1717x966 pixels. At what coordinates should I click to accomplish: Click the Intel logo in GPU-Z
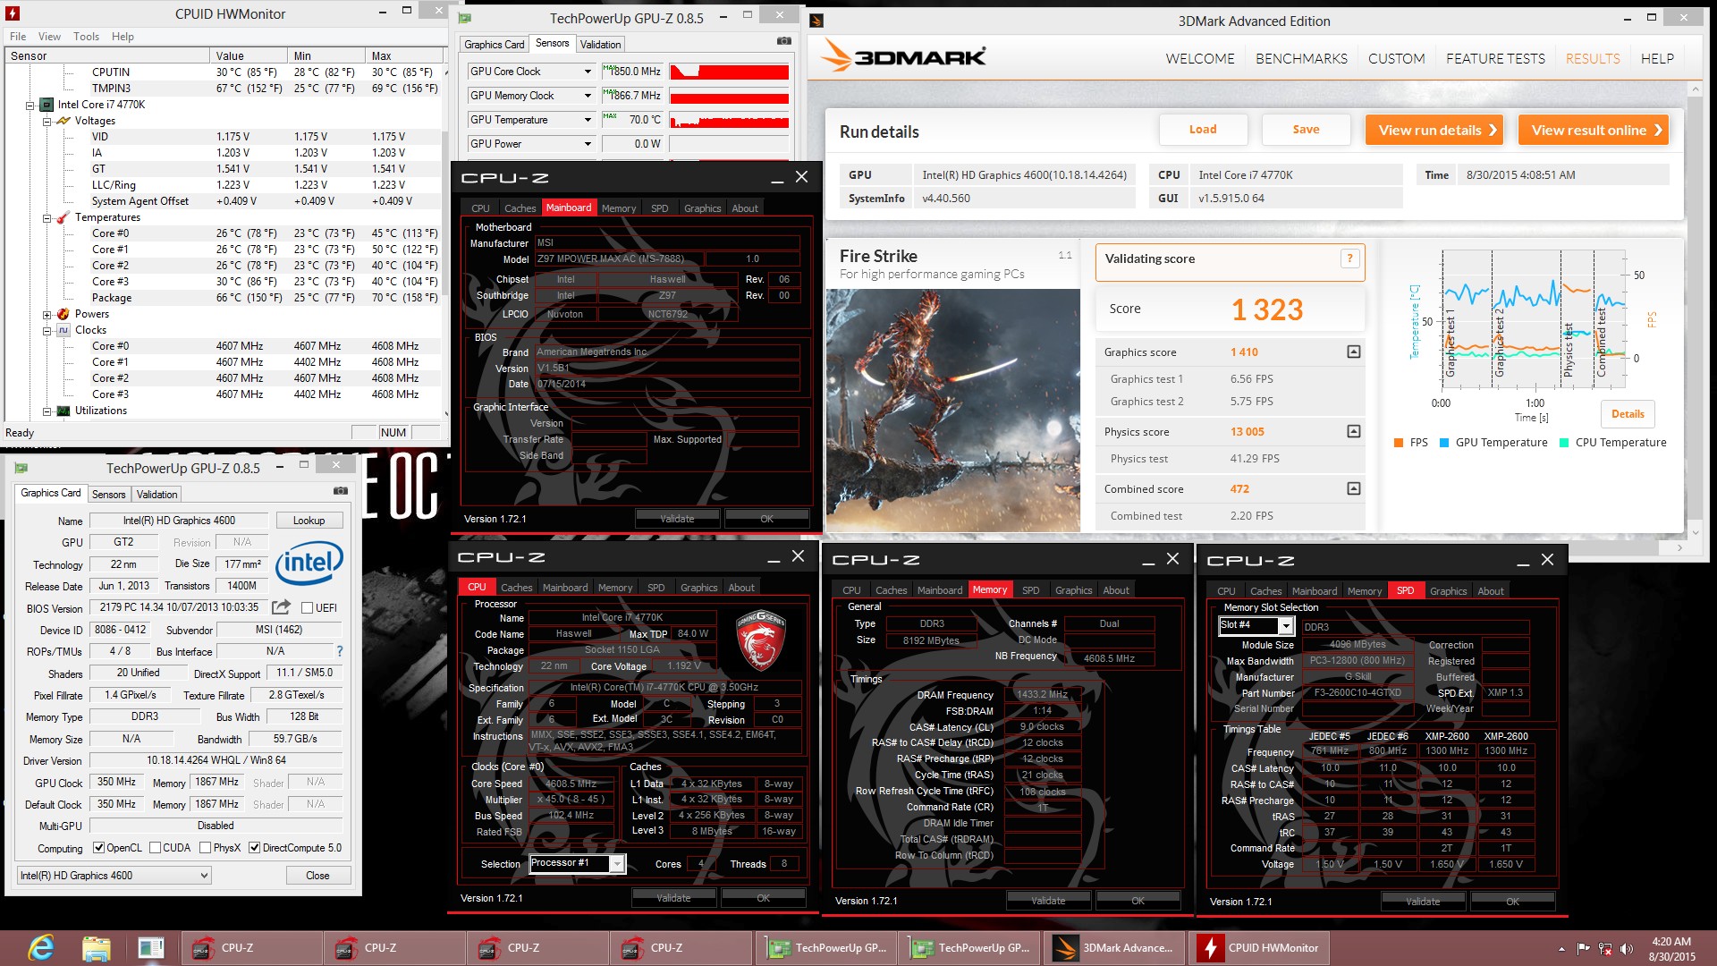[309, 563]
